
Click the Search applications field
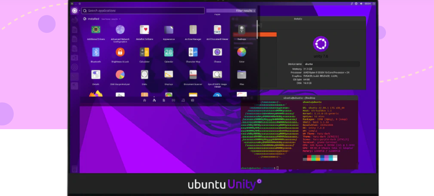pyautogui.click(x=143, y=11)
